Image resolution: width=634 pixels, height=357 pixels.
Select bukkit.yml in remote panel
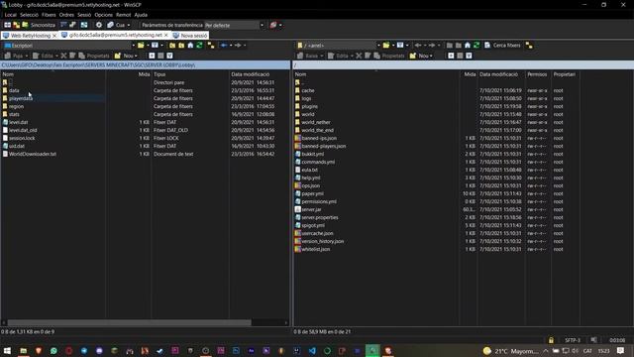pyautogui.click(x=313, y=154)
